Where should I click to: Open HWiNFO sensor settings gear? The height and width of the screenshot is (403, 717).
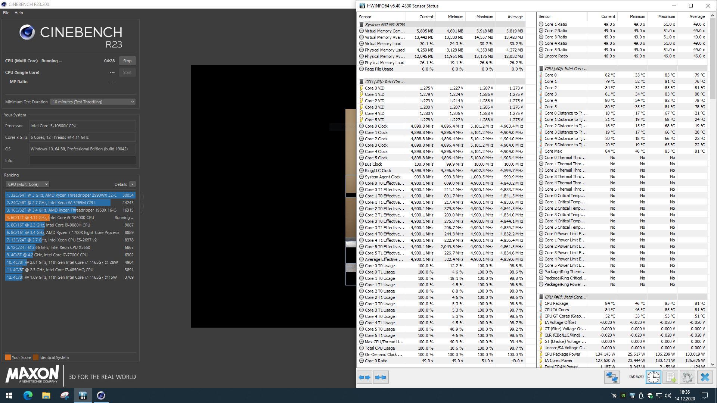pos(687,377)
